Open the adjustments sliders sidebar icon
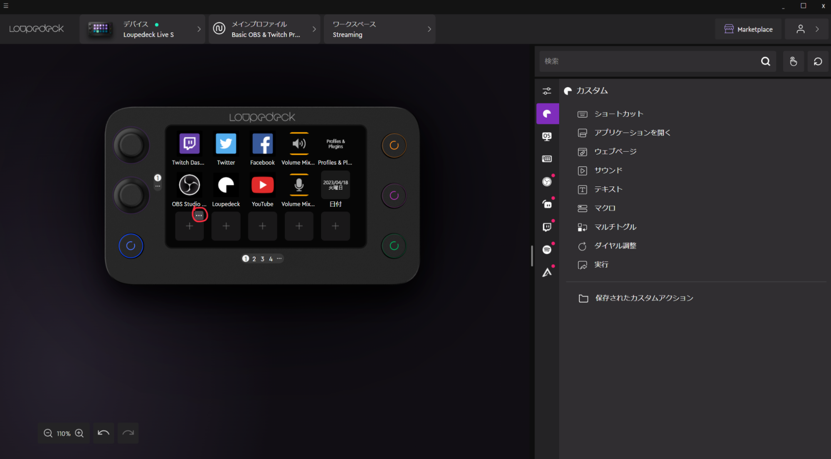This screenshot has width=831, height=459. (x=547, y=91)
